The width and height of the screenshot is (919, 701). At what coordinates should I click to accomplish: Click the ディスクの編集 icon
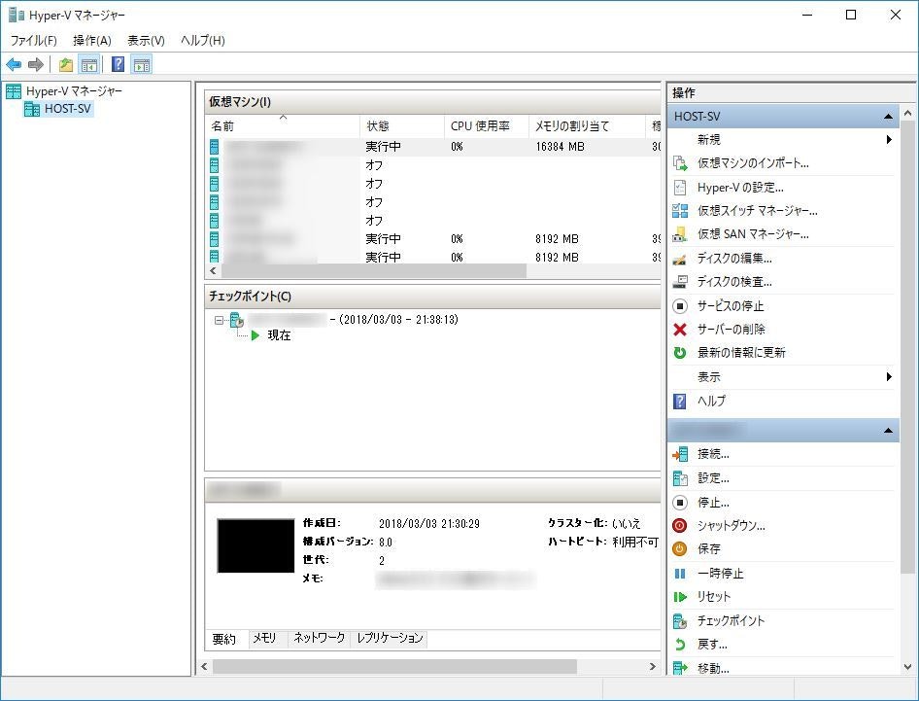click(680, 259)
